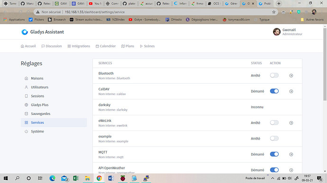Screen dimensions: 327x183
Task: Open MQTT service action circle icon
Action: point(291,154)
